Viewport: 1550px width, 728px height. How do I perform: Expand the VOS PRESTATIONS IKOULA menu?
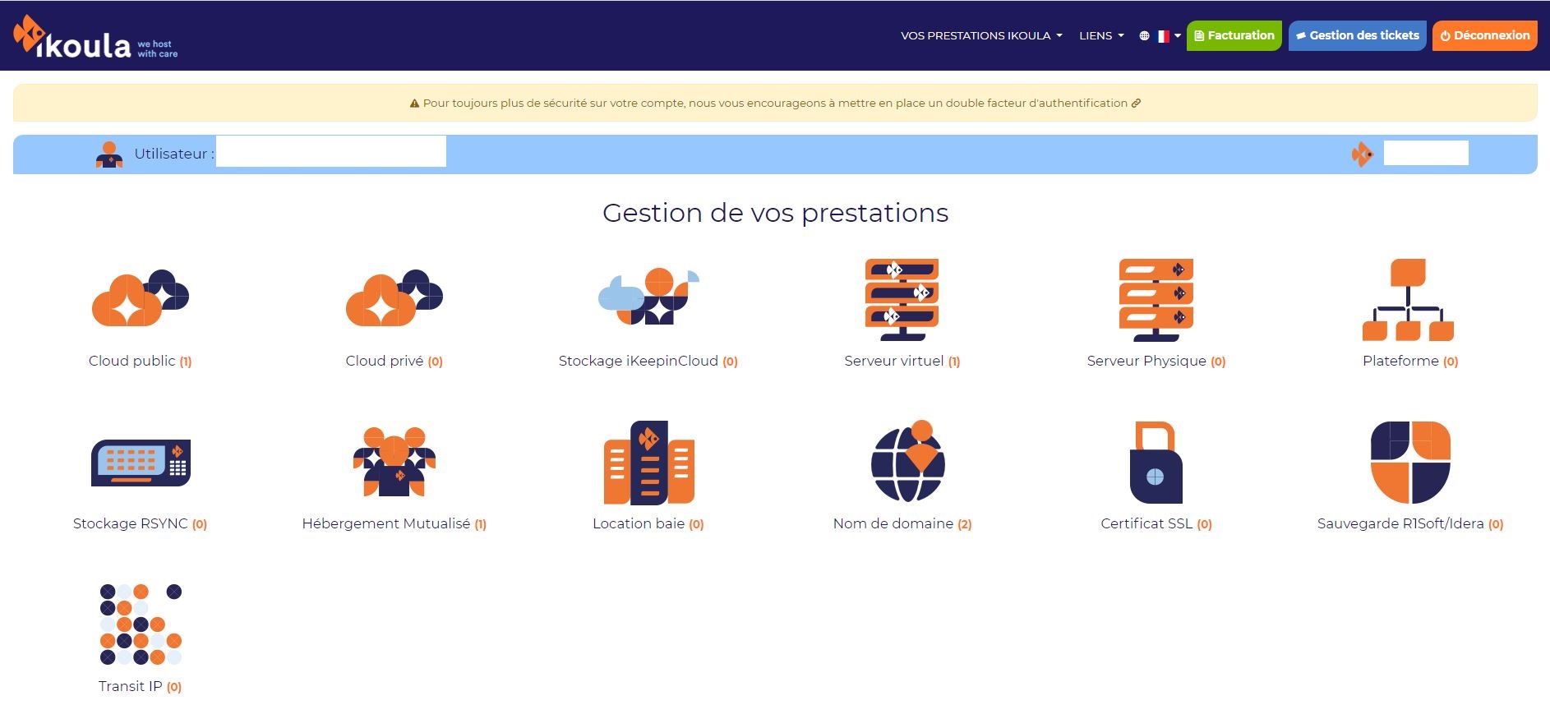tap(981, 36)
